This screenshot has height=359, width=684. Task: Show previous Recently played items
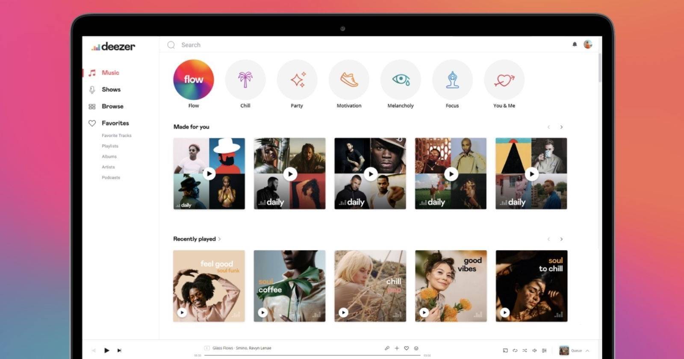click(549, 239)
